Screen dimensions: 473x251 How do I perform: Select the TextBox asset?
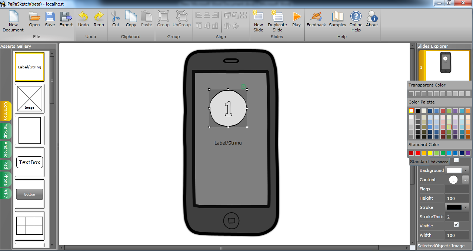30,162
